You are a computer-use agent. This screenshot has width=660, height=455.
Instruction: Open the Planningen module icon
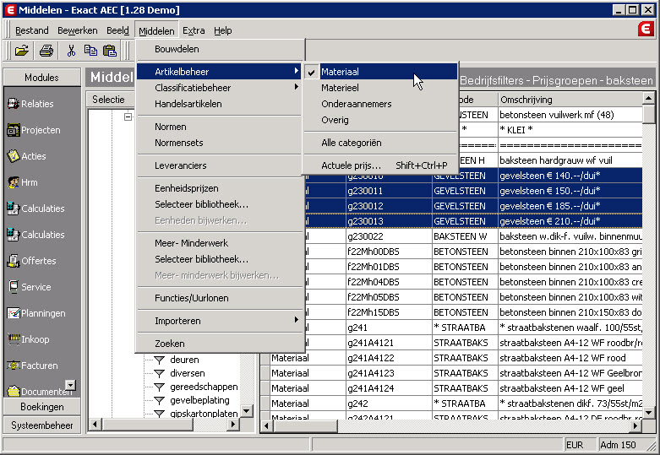tap(13, 313)
